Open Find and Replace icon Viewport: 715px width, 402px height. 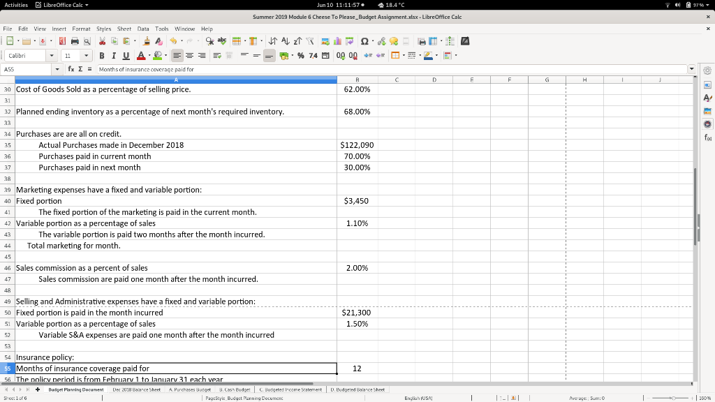click(x=209, y=41)
